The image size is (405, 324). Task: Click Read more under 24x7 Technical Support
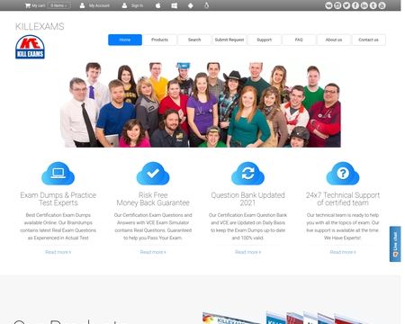pos(343,252)
